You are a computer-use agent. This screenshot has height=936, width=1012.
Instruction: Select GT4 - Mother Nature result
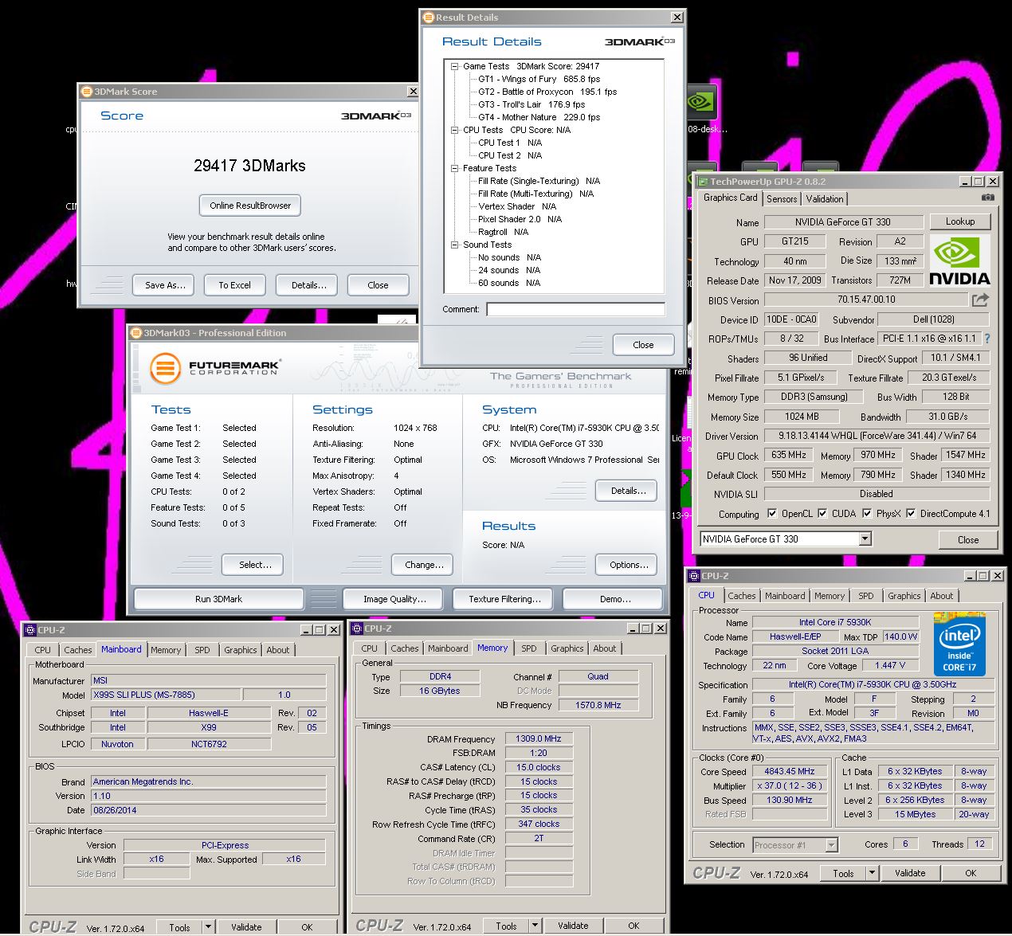pos(539,117)
